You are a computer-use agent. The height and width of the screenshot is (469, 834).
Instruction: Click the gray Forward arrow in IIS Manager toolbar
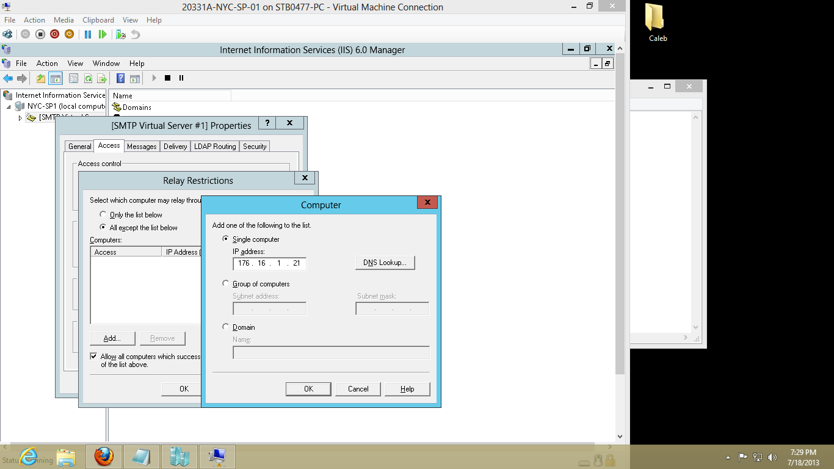coord(22,78)
